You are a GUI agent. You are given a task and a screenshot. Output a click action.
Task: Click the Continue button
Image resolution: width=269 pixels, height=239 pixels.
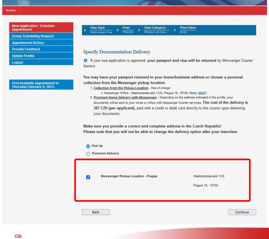click(242, 212)
